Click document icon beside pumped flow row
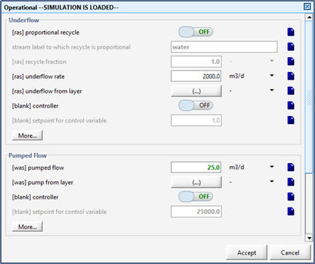This screenshot has width=315, height=264. pyautogui.click(x=291, y=168)
